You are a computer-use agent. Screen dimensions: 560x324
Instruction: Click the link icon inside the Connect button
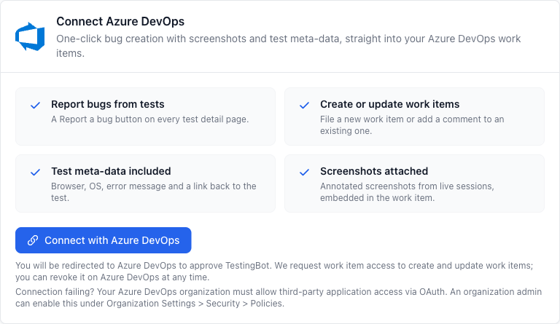click(33, 240)
